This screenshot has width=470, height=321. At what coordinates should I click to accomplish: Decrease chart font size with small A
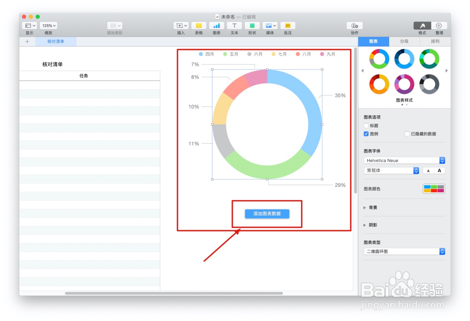pyautogui.click(x=428, y=171)
